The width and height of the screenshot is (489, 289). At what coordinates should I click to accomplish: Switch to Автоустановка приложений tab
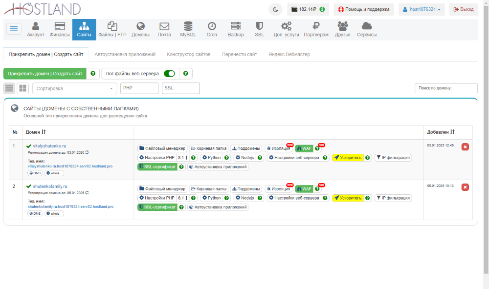pos(125,54)
